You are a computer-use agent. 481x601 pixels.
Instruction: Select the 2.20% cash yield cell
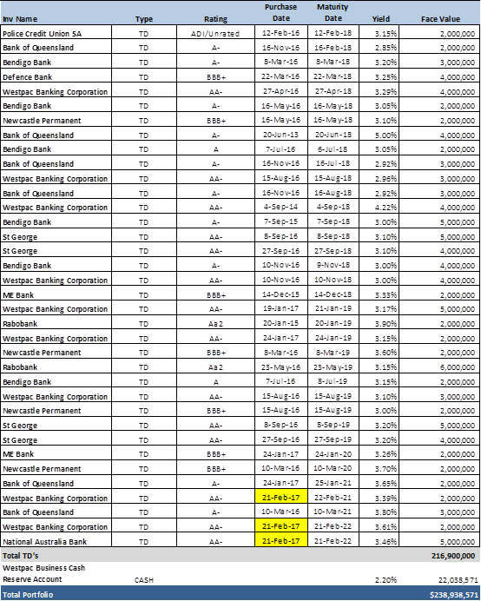385,580
